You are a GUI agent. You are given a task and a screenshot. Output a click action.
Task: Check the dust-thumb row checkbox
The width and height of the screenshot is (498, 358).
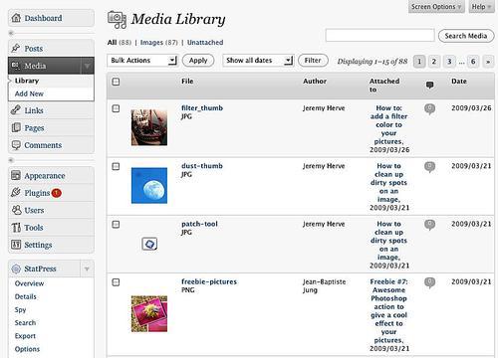(116, 166)
